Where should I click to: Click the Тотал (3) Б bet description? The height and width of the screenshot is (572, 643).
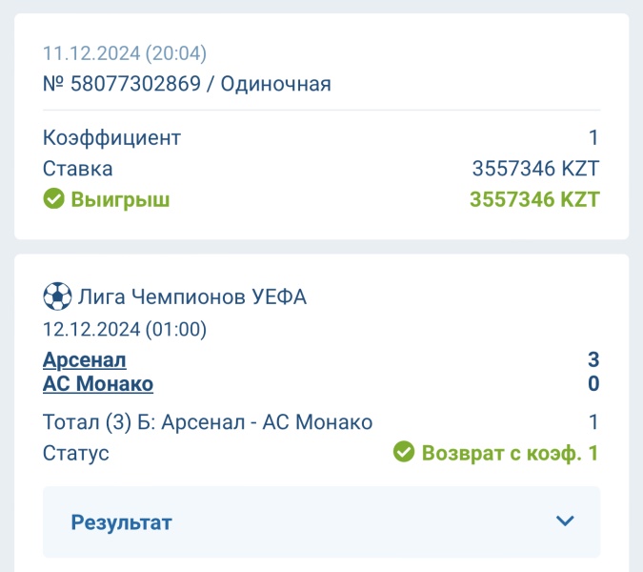208,421
